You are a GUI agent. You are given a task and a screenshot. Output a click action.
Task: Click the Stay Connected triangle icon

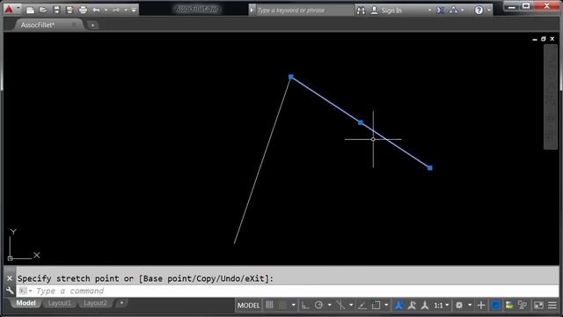(454, 11)
